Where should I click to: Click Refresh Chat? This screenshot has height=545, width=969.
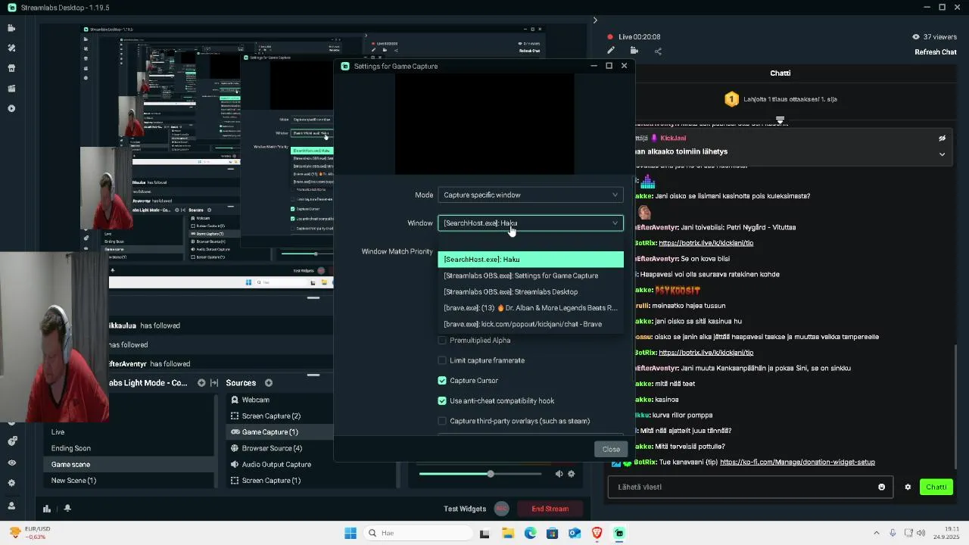936,52
